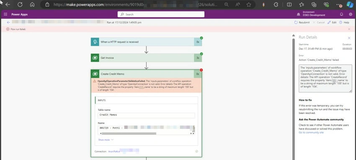Click Action 'Create_Credit_Memo' failed text

(x=319, y=60)
